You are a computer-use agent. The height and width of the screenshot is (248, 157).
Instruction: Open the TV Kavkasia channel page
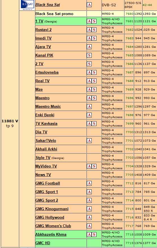[x=46, y=123]
